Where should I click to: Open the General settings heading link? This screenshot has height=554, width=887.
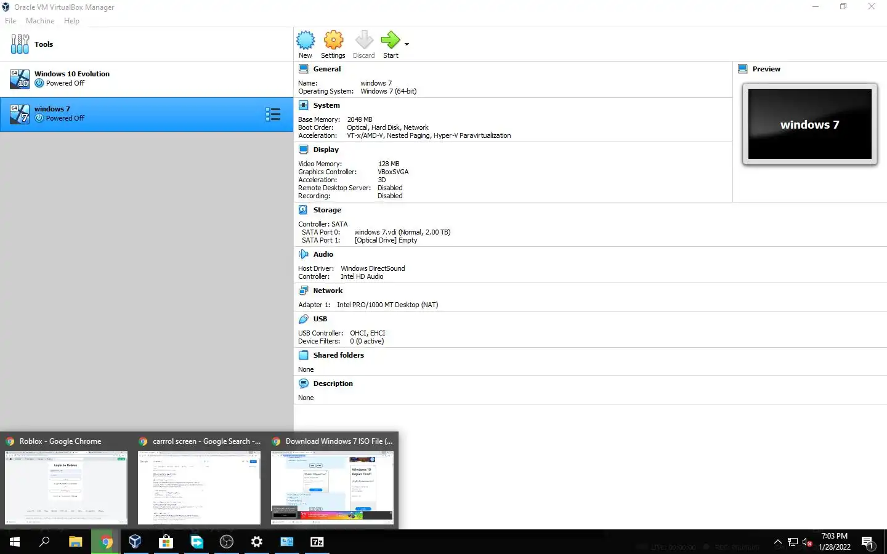pyautogui.click(x=327, y=69)
